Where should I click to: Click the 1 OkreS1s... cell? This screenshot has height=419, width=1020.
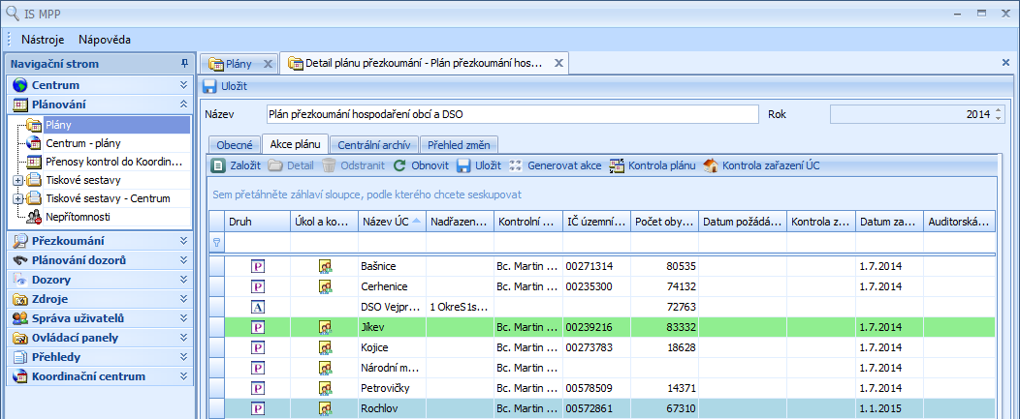point(460,307)
